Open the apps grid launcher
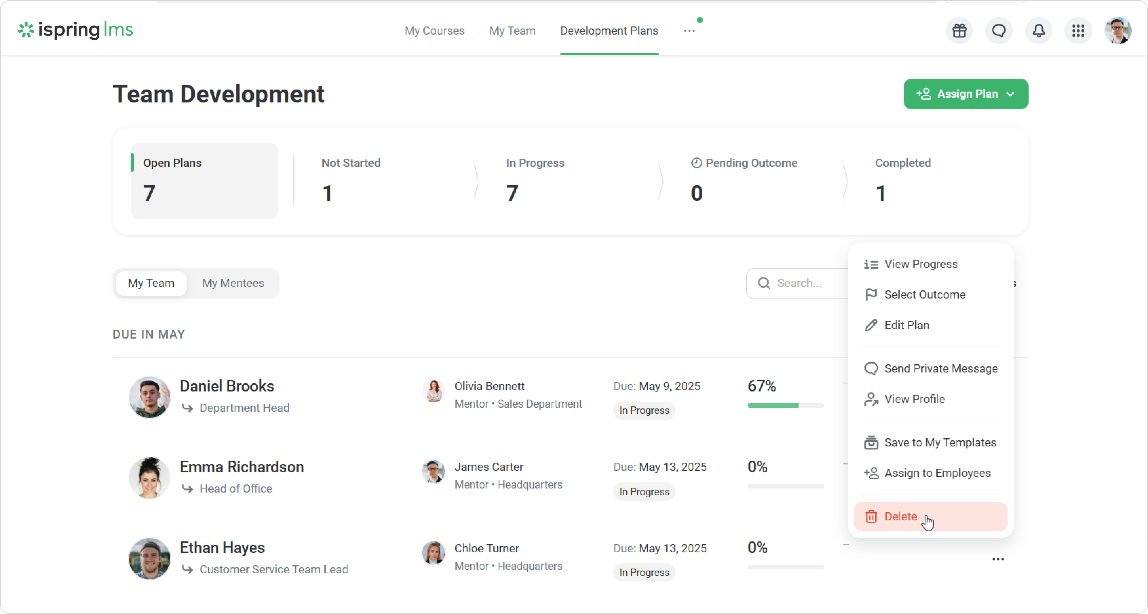Image resolution: width=1148 pixels, height=614 pixels. pyautogui.click(x=1078, y=31)
